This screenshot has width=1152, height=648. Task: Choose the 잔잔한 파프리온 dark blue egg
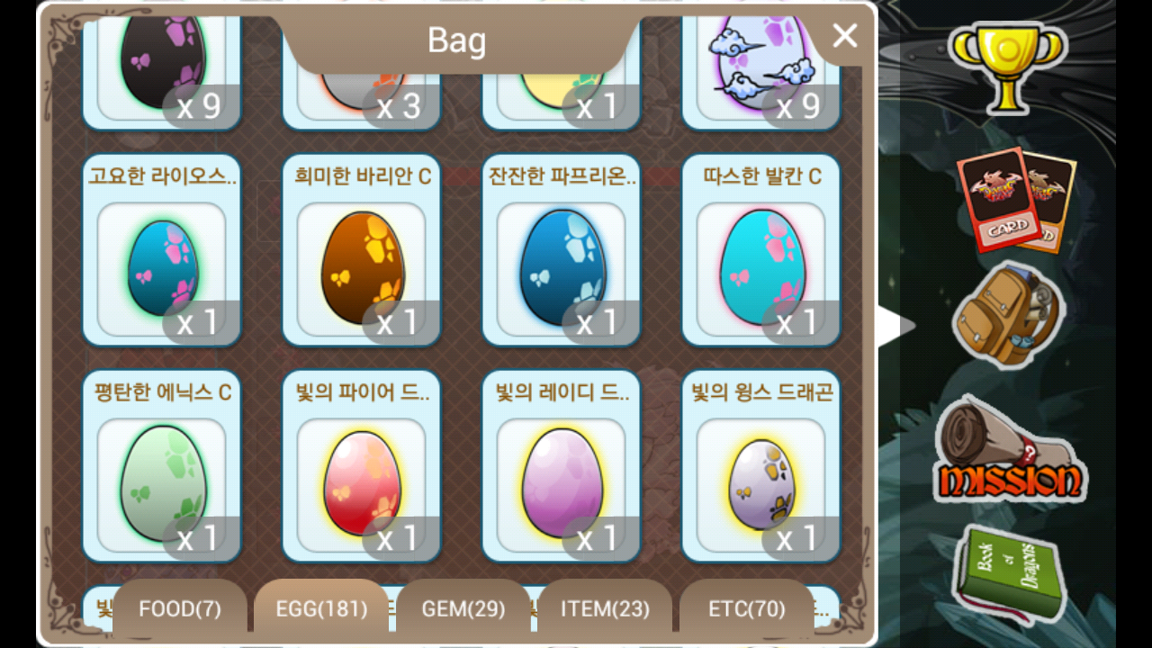tap(562, 250)
